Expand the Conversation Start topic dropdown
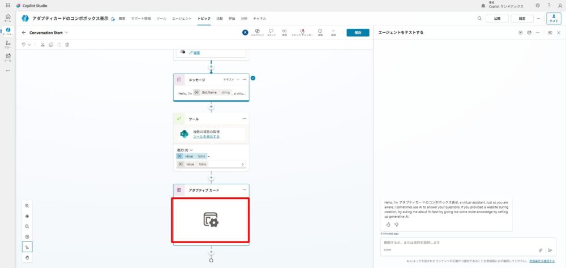The height and width of the screenshot is (268, 566). click(x=66, y=32)
